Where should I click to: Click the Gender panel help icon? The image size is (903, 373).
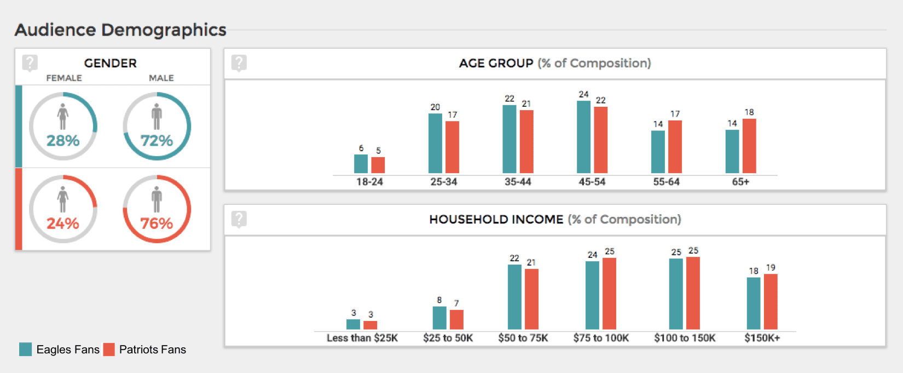point(30,63)
